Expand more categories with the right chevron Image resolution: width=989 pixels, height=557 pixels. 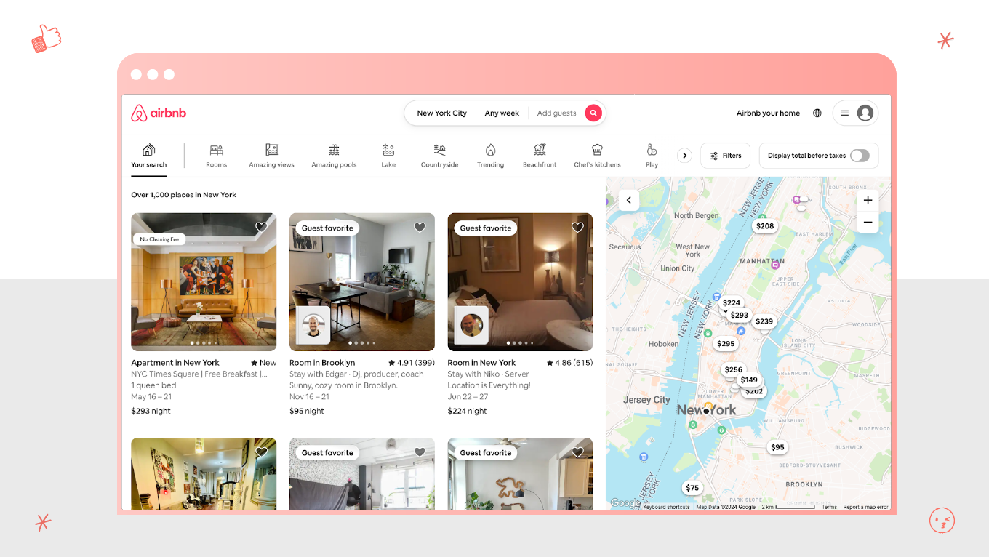click(684, 155)
